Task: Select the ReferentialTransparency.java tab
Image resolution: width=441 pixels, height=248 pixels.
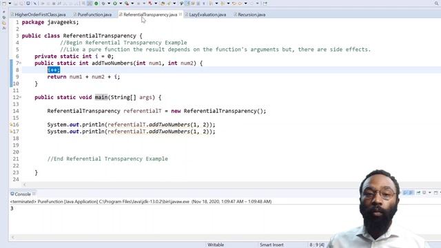Action: (150, 14)
